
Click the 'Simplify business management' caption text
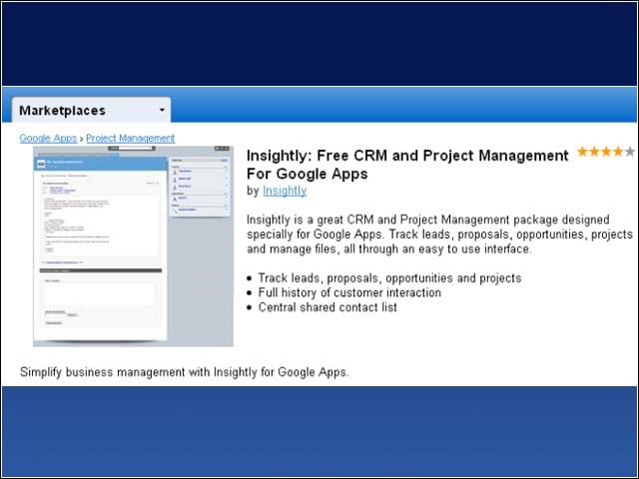[184, 372]
